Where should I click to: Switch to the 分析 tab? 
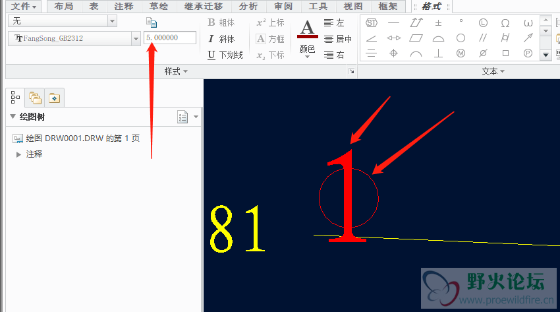(248, 7)
